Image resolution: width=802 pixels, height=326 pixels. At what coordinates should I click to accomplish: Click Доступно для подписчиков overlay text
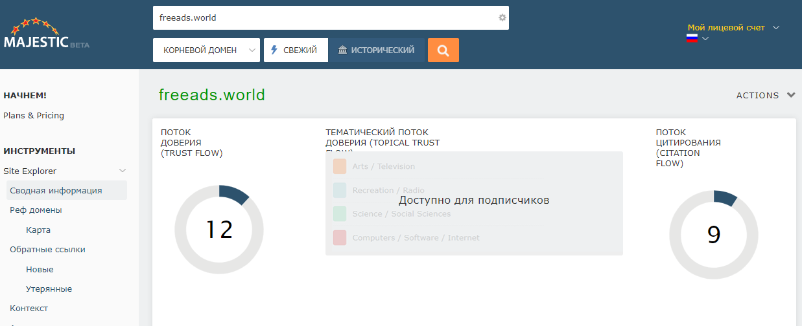click(x=474, y=201)
